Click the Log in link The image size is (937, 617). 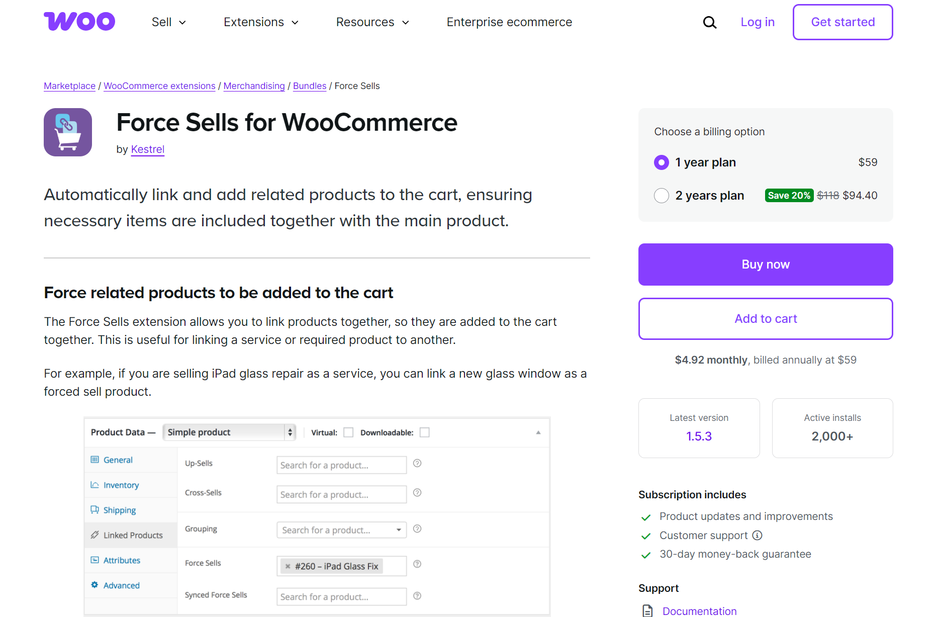click(758, 22)
